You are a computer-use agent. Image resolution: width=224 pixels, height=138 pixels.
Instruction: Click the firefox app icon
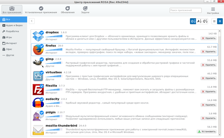(38, 49)
